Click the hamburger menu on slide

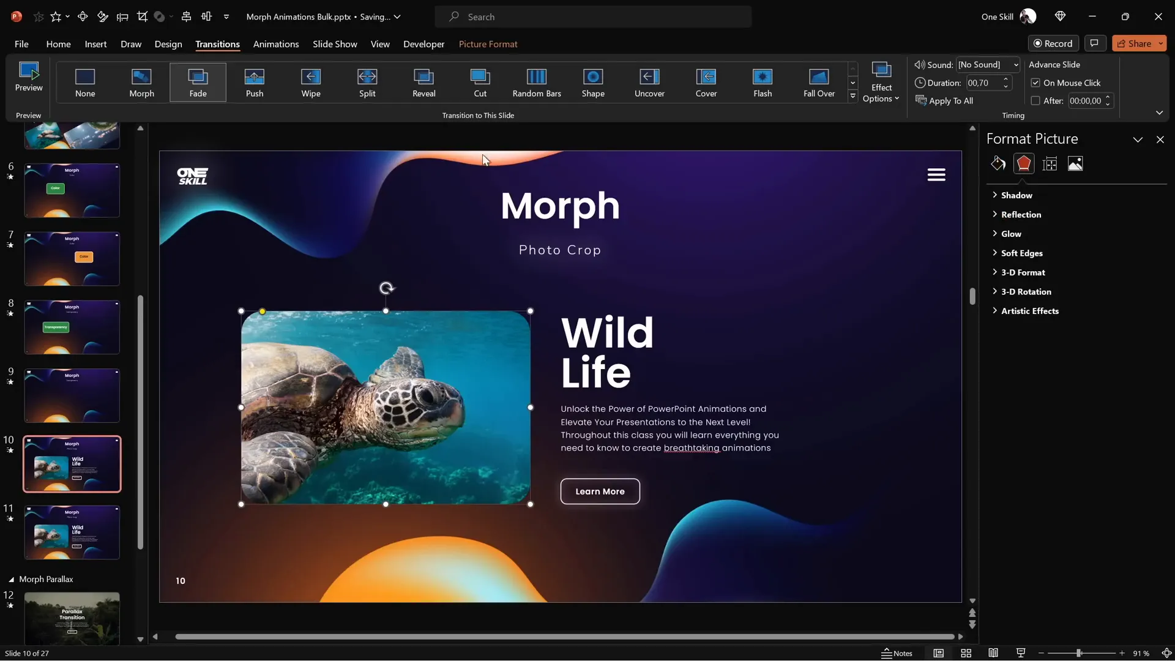[936, 175]
